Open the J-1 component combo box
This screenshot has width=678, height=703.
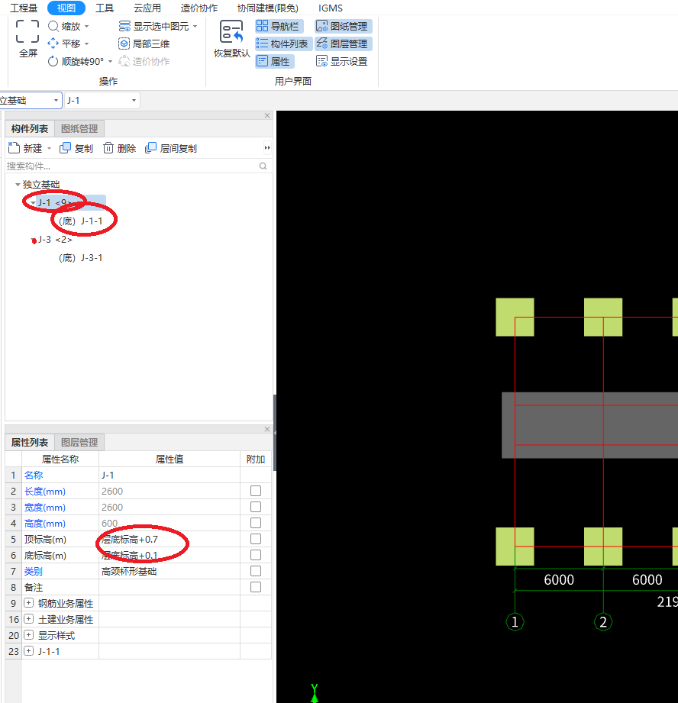(102, 101)
